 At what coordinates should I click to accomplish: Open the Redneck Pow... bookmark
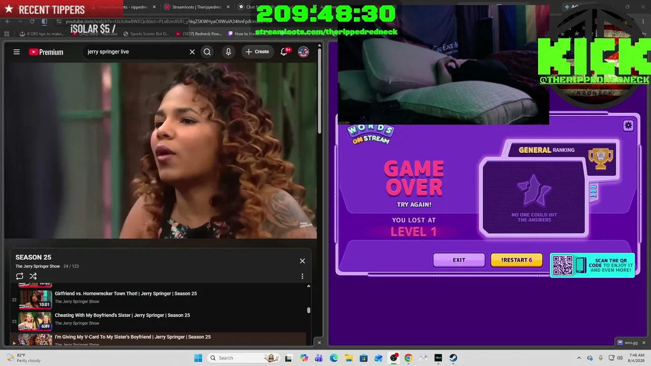click(198, 34)
